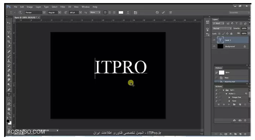Collapse the Action 1 disclosure triangle
Image resolution: width=255 pixels, height=140 pixels.
(226, 94)
